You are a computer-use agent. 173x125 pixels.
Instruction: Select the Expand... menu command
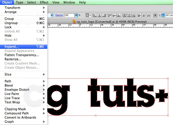pyautogui.click(x=24, y=47)
